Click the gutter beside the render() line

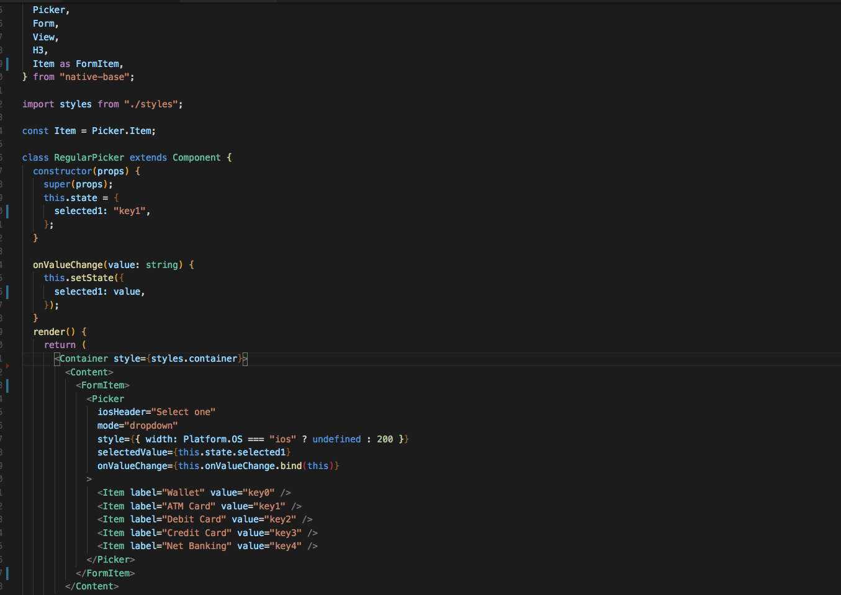(x=7, y=331)
